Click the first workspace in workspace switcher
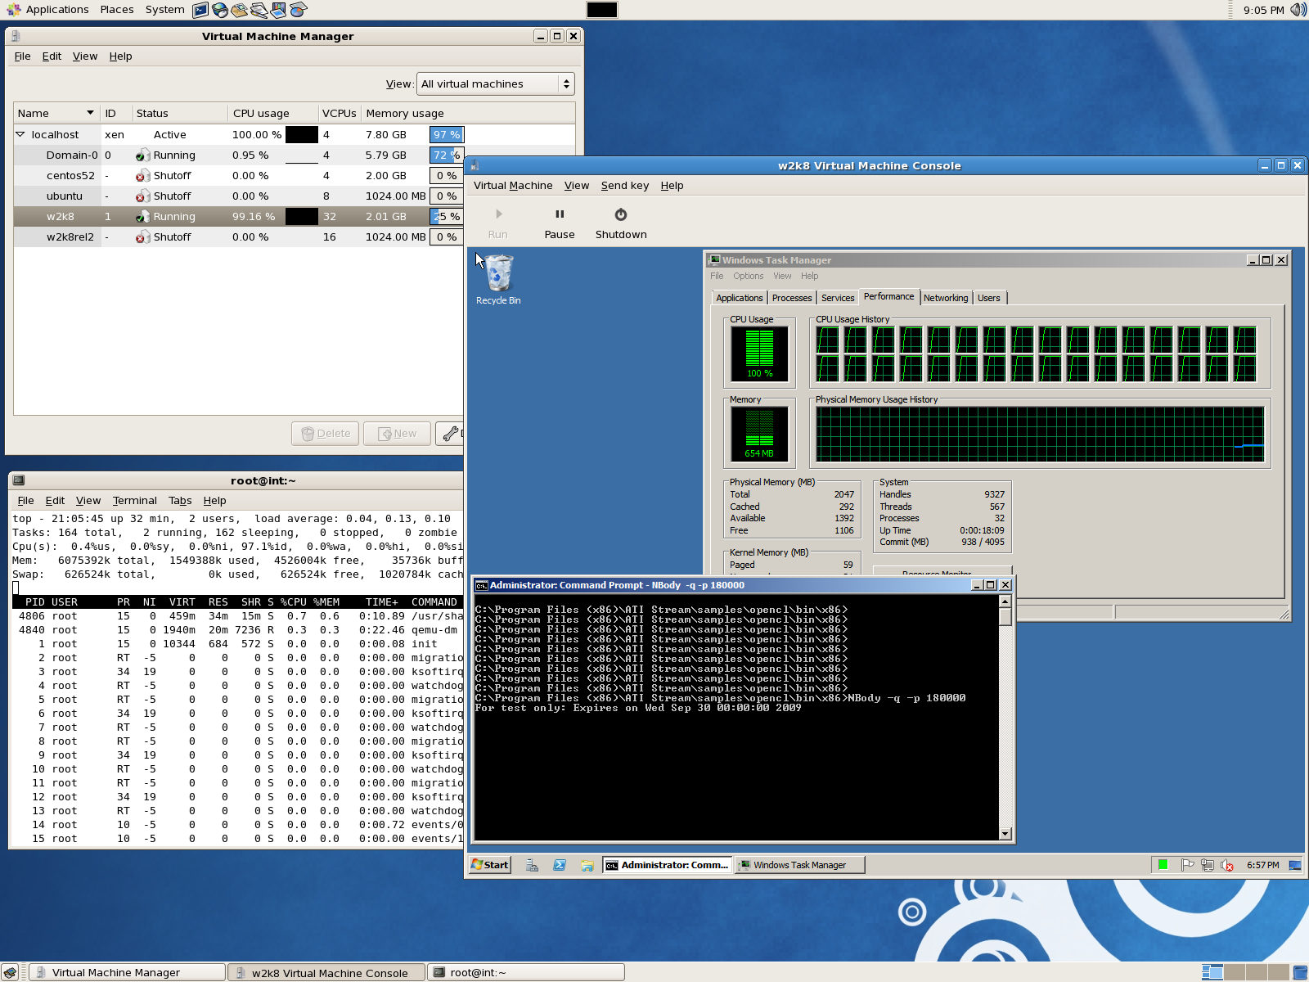 (x=1212, y=973)
